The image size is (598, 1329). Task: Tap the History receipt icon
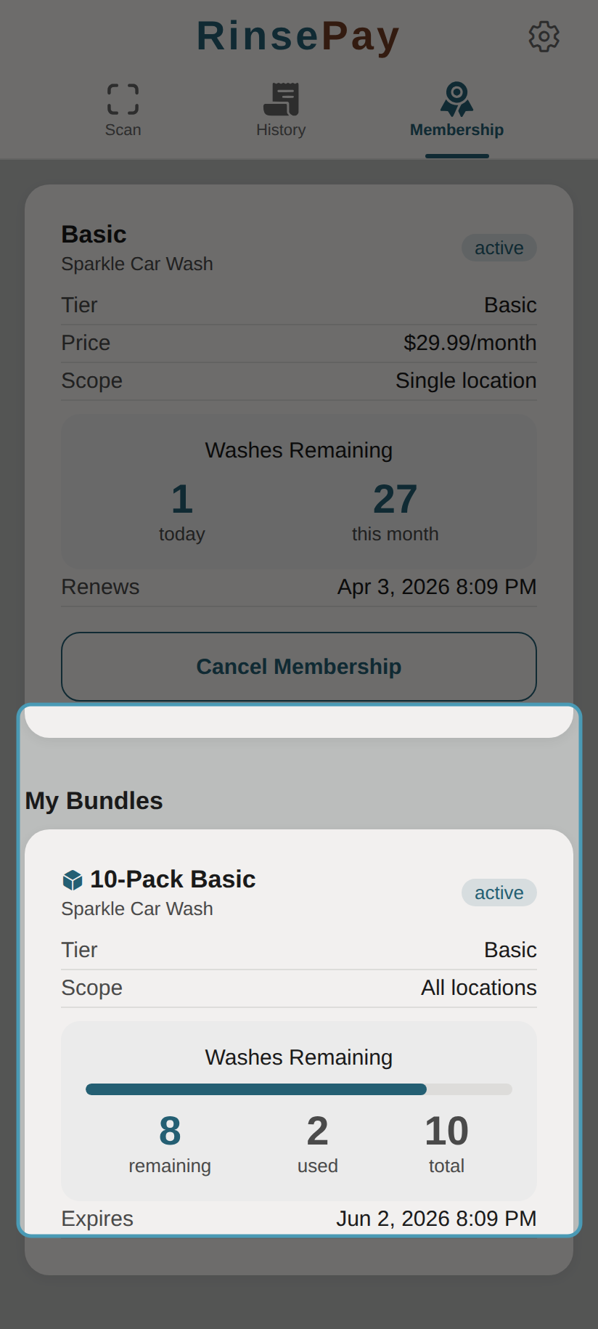(281, 99)
